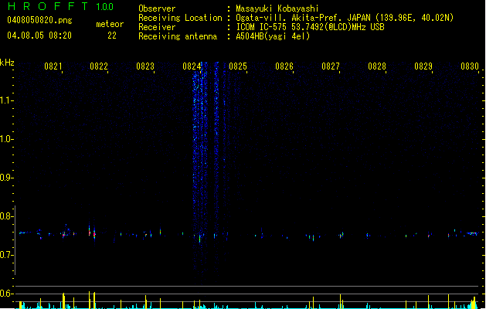
Task: Click the 0828 time marker
Action: [377, 66]
